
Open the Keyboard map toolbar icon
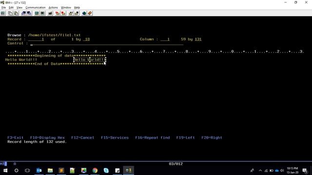point(50,13)
